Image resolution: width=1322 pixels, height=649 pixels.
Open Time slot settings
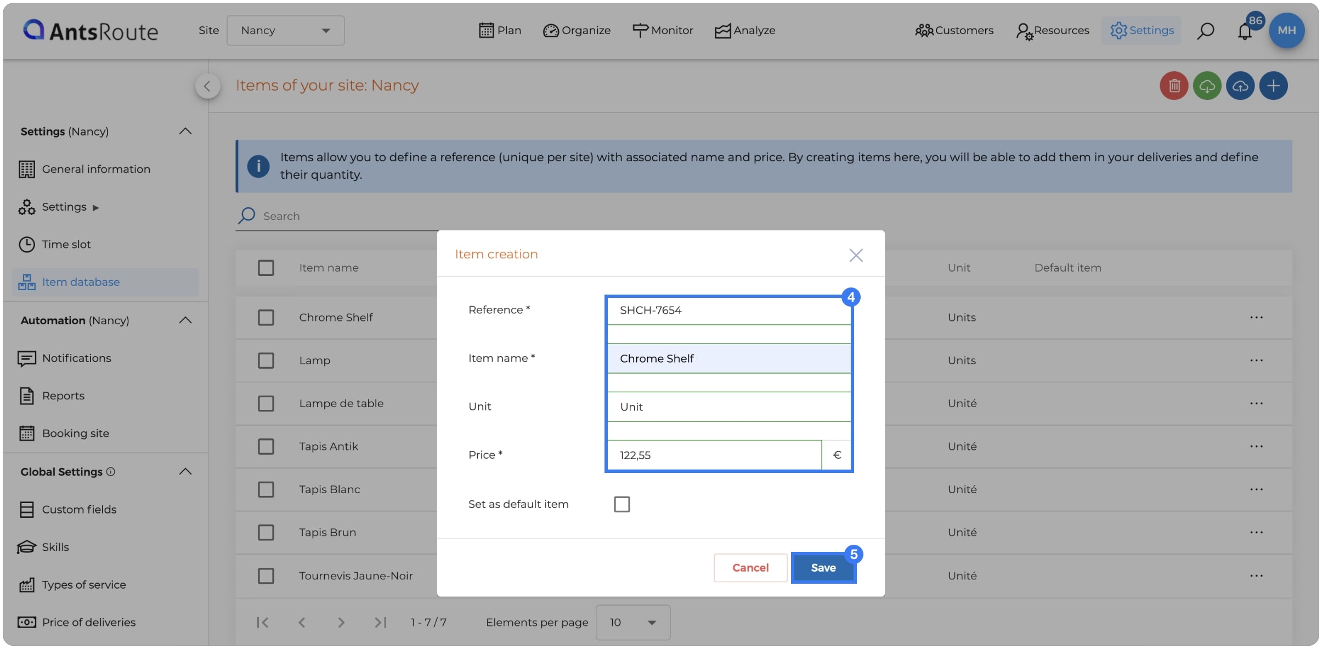tap(55, 244)
